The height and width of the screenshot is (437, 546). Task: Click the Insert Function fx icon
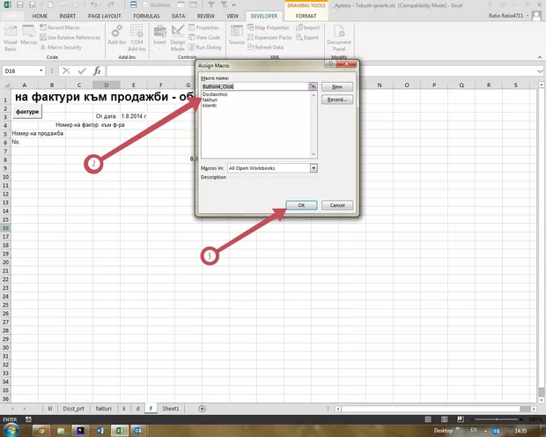click(x=97, y=70)
